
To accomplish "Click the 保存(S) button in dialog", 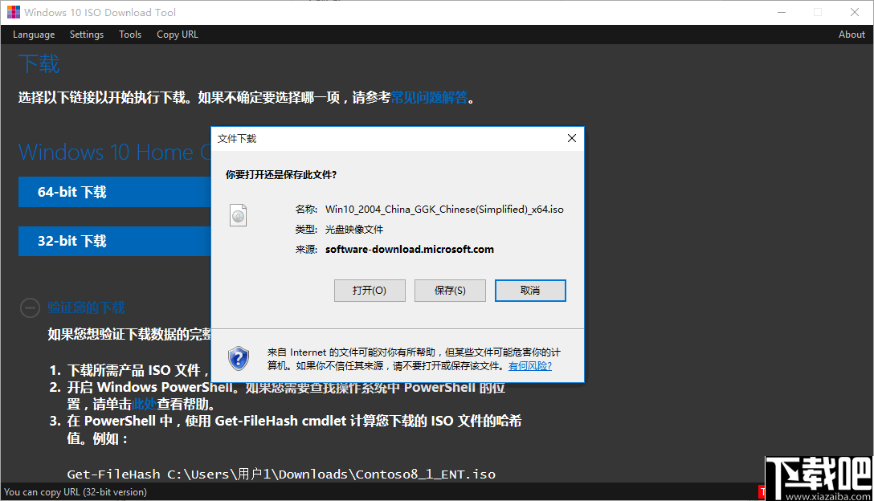I will point(450,291).
